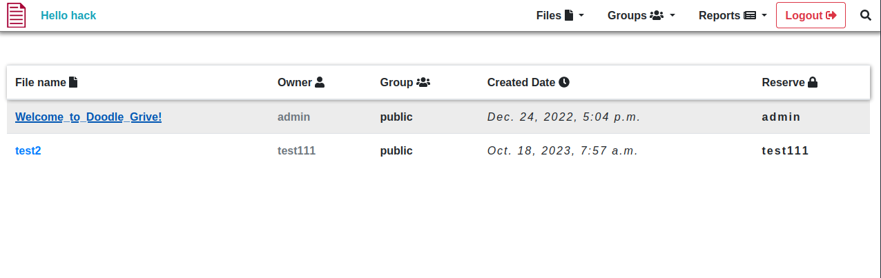The height and width of the screenshot is (278, 881).
Task: Expand the Files dropdown menu
Action: click(x=560, y=15)
